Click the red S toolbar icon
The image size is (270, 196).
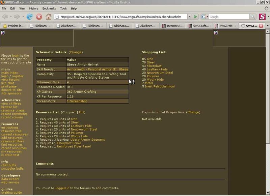(x=263, y=17)
